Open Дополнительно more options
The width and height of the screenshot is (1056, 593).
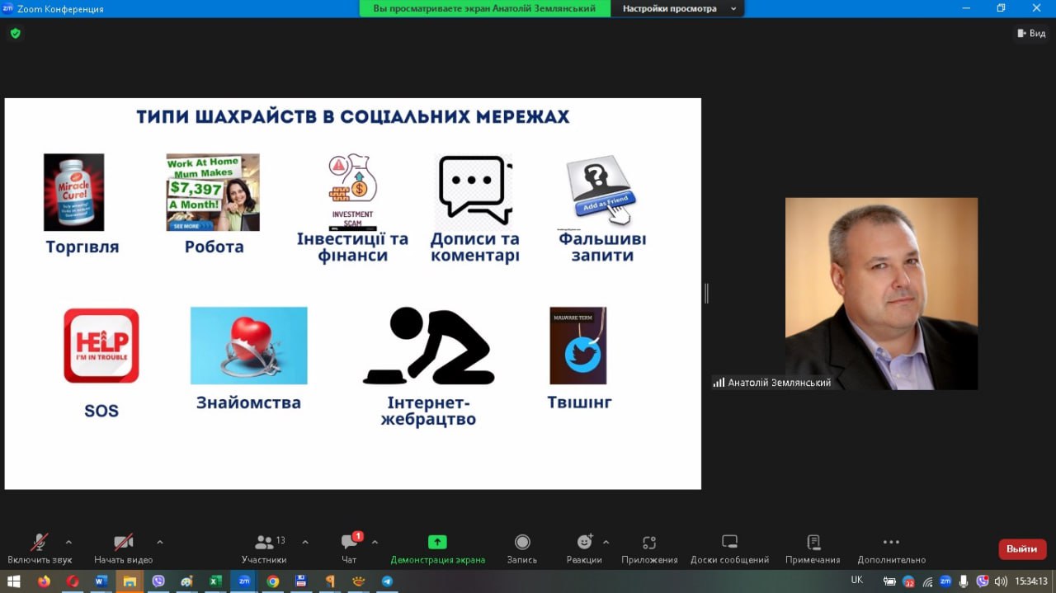(891, 548)
